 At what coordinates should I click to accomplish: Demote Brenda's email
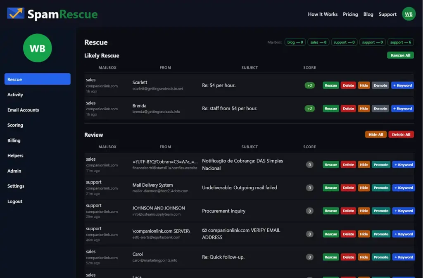pos(380,109)
